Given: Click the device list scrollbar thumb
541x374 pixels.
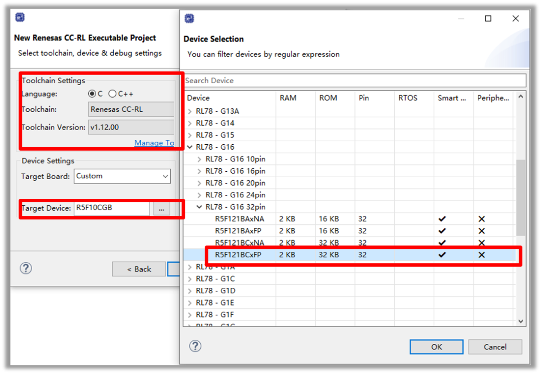Looking at the screenshot, I should (x=520, y=197).
